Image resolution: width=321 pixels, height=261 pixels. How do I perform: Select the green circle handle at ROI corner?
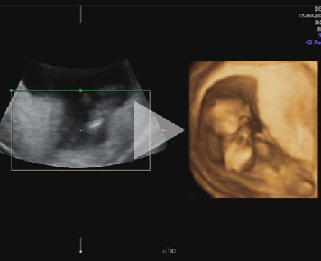coord(12,90)
